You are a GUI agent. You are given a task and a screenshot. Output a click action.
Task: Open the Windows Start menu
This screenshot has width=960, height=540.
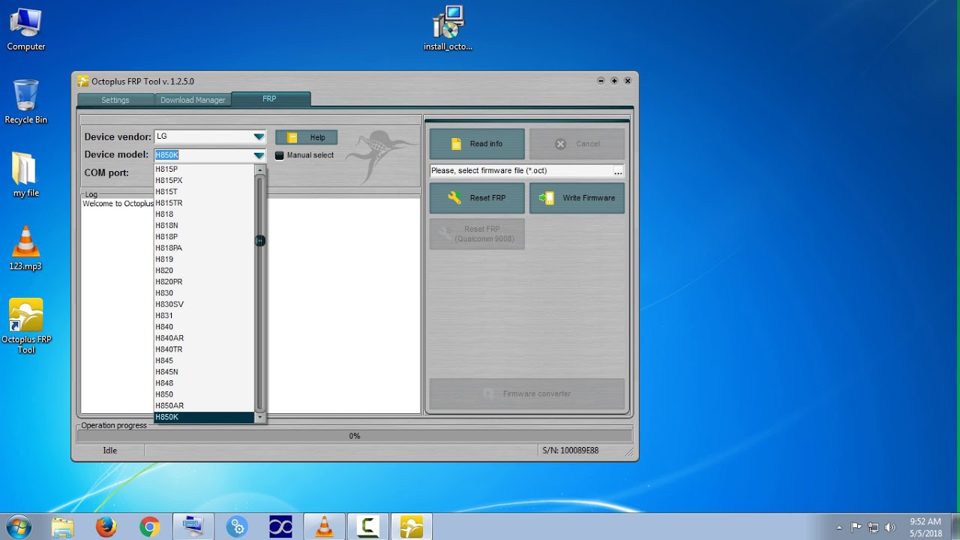click(x=19, y=527)
